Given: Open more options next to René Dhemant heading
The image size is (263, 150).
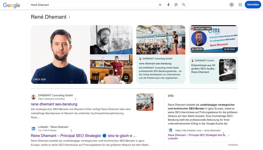Looking at the screenshot, I should 69,17.
